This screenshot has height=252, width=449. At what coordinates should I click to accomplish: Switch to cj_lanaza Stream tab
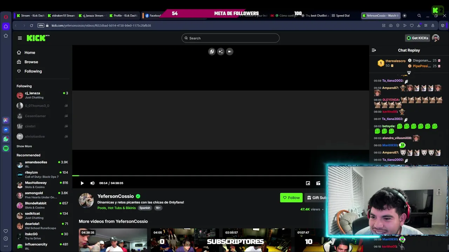tap(92, 15)
